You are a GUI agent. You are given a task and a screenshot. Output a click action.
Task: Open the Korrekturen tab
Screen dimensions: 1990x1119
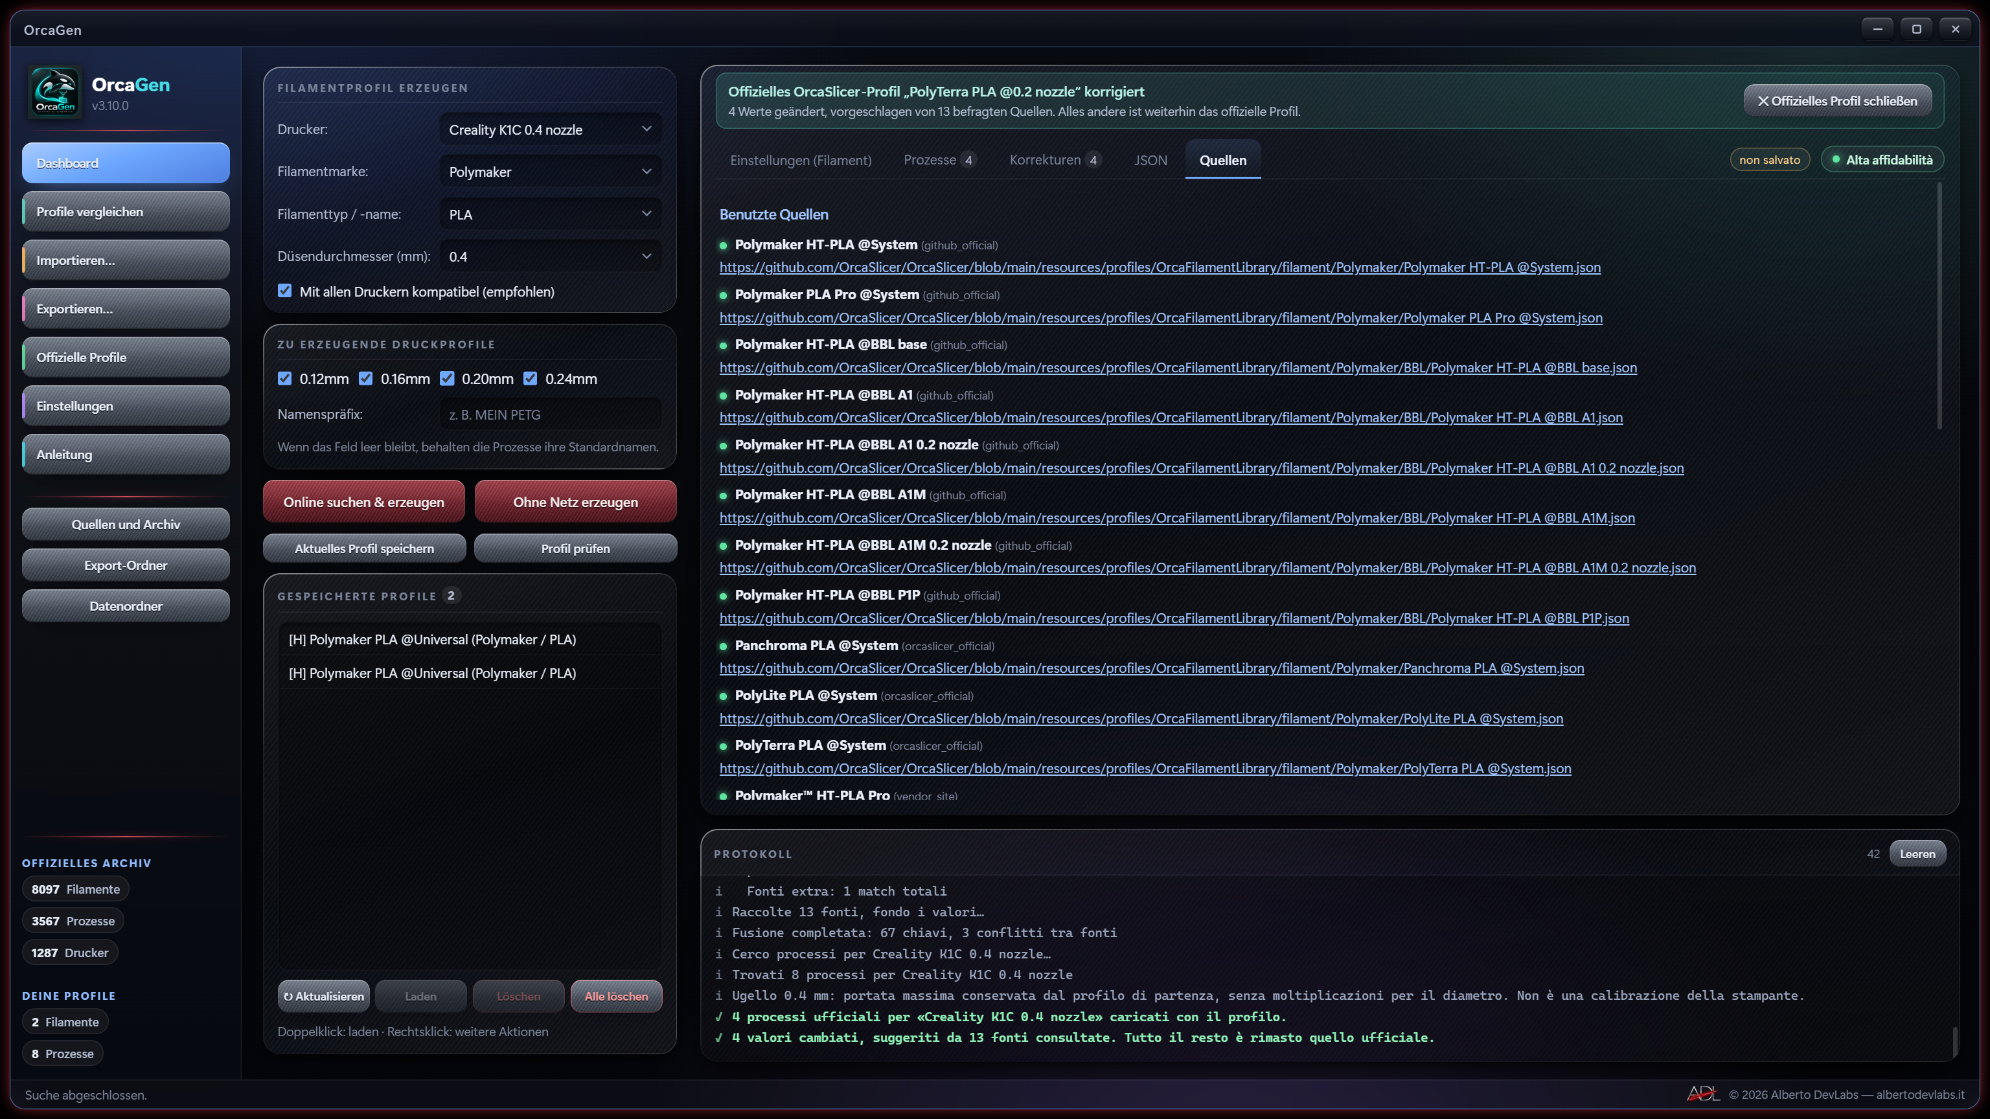tap(1055, 160)
